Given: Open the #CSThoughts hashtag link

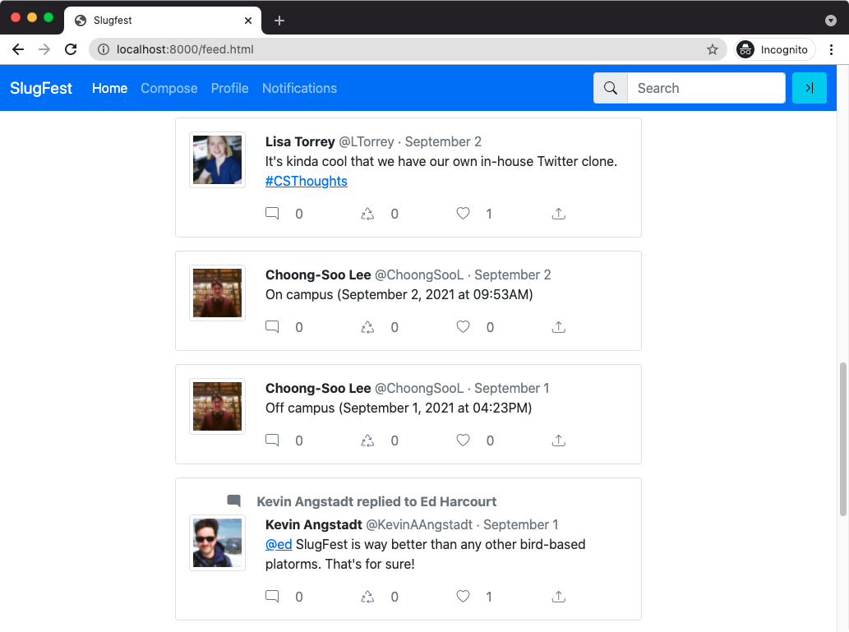Looking at the screenshot, I should tap(306, 181).
